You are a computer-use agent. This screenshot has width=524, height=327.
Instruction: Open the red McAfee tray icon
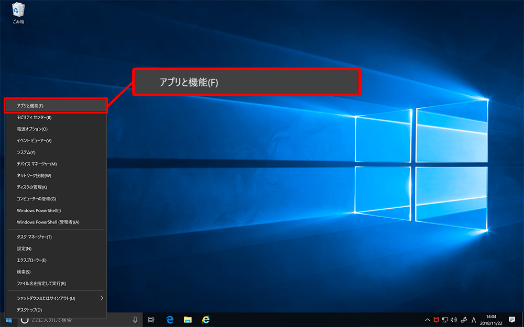[x=436, y=320]
